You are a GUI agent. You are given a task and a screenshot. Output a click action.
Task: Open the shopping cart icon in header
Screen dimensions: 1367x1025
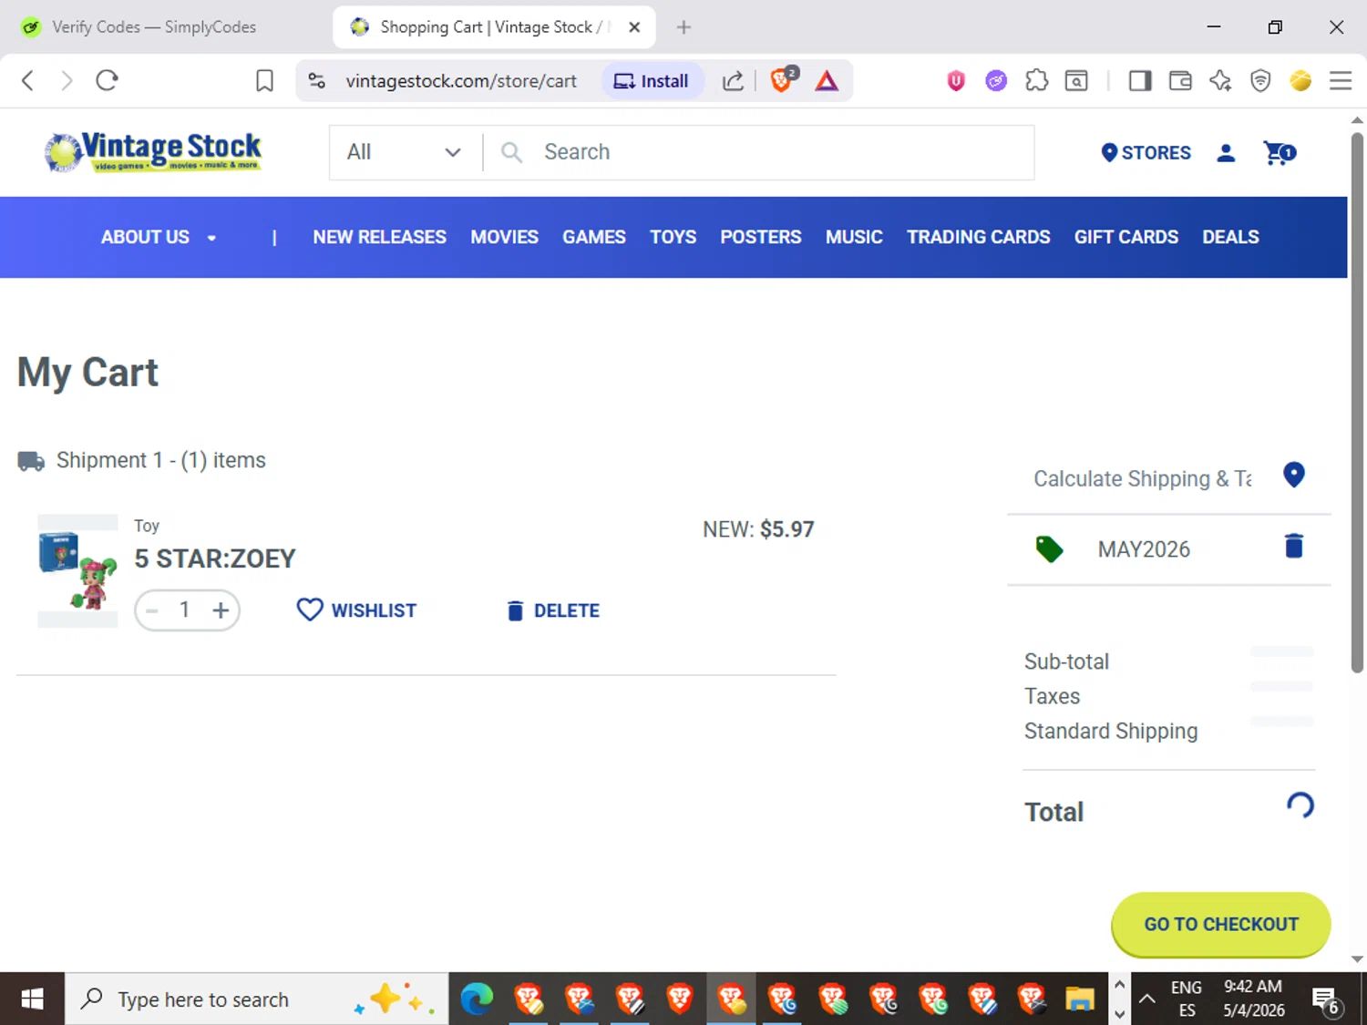click(x=1280, y=152)
